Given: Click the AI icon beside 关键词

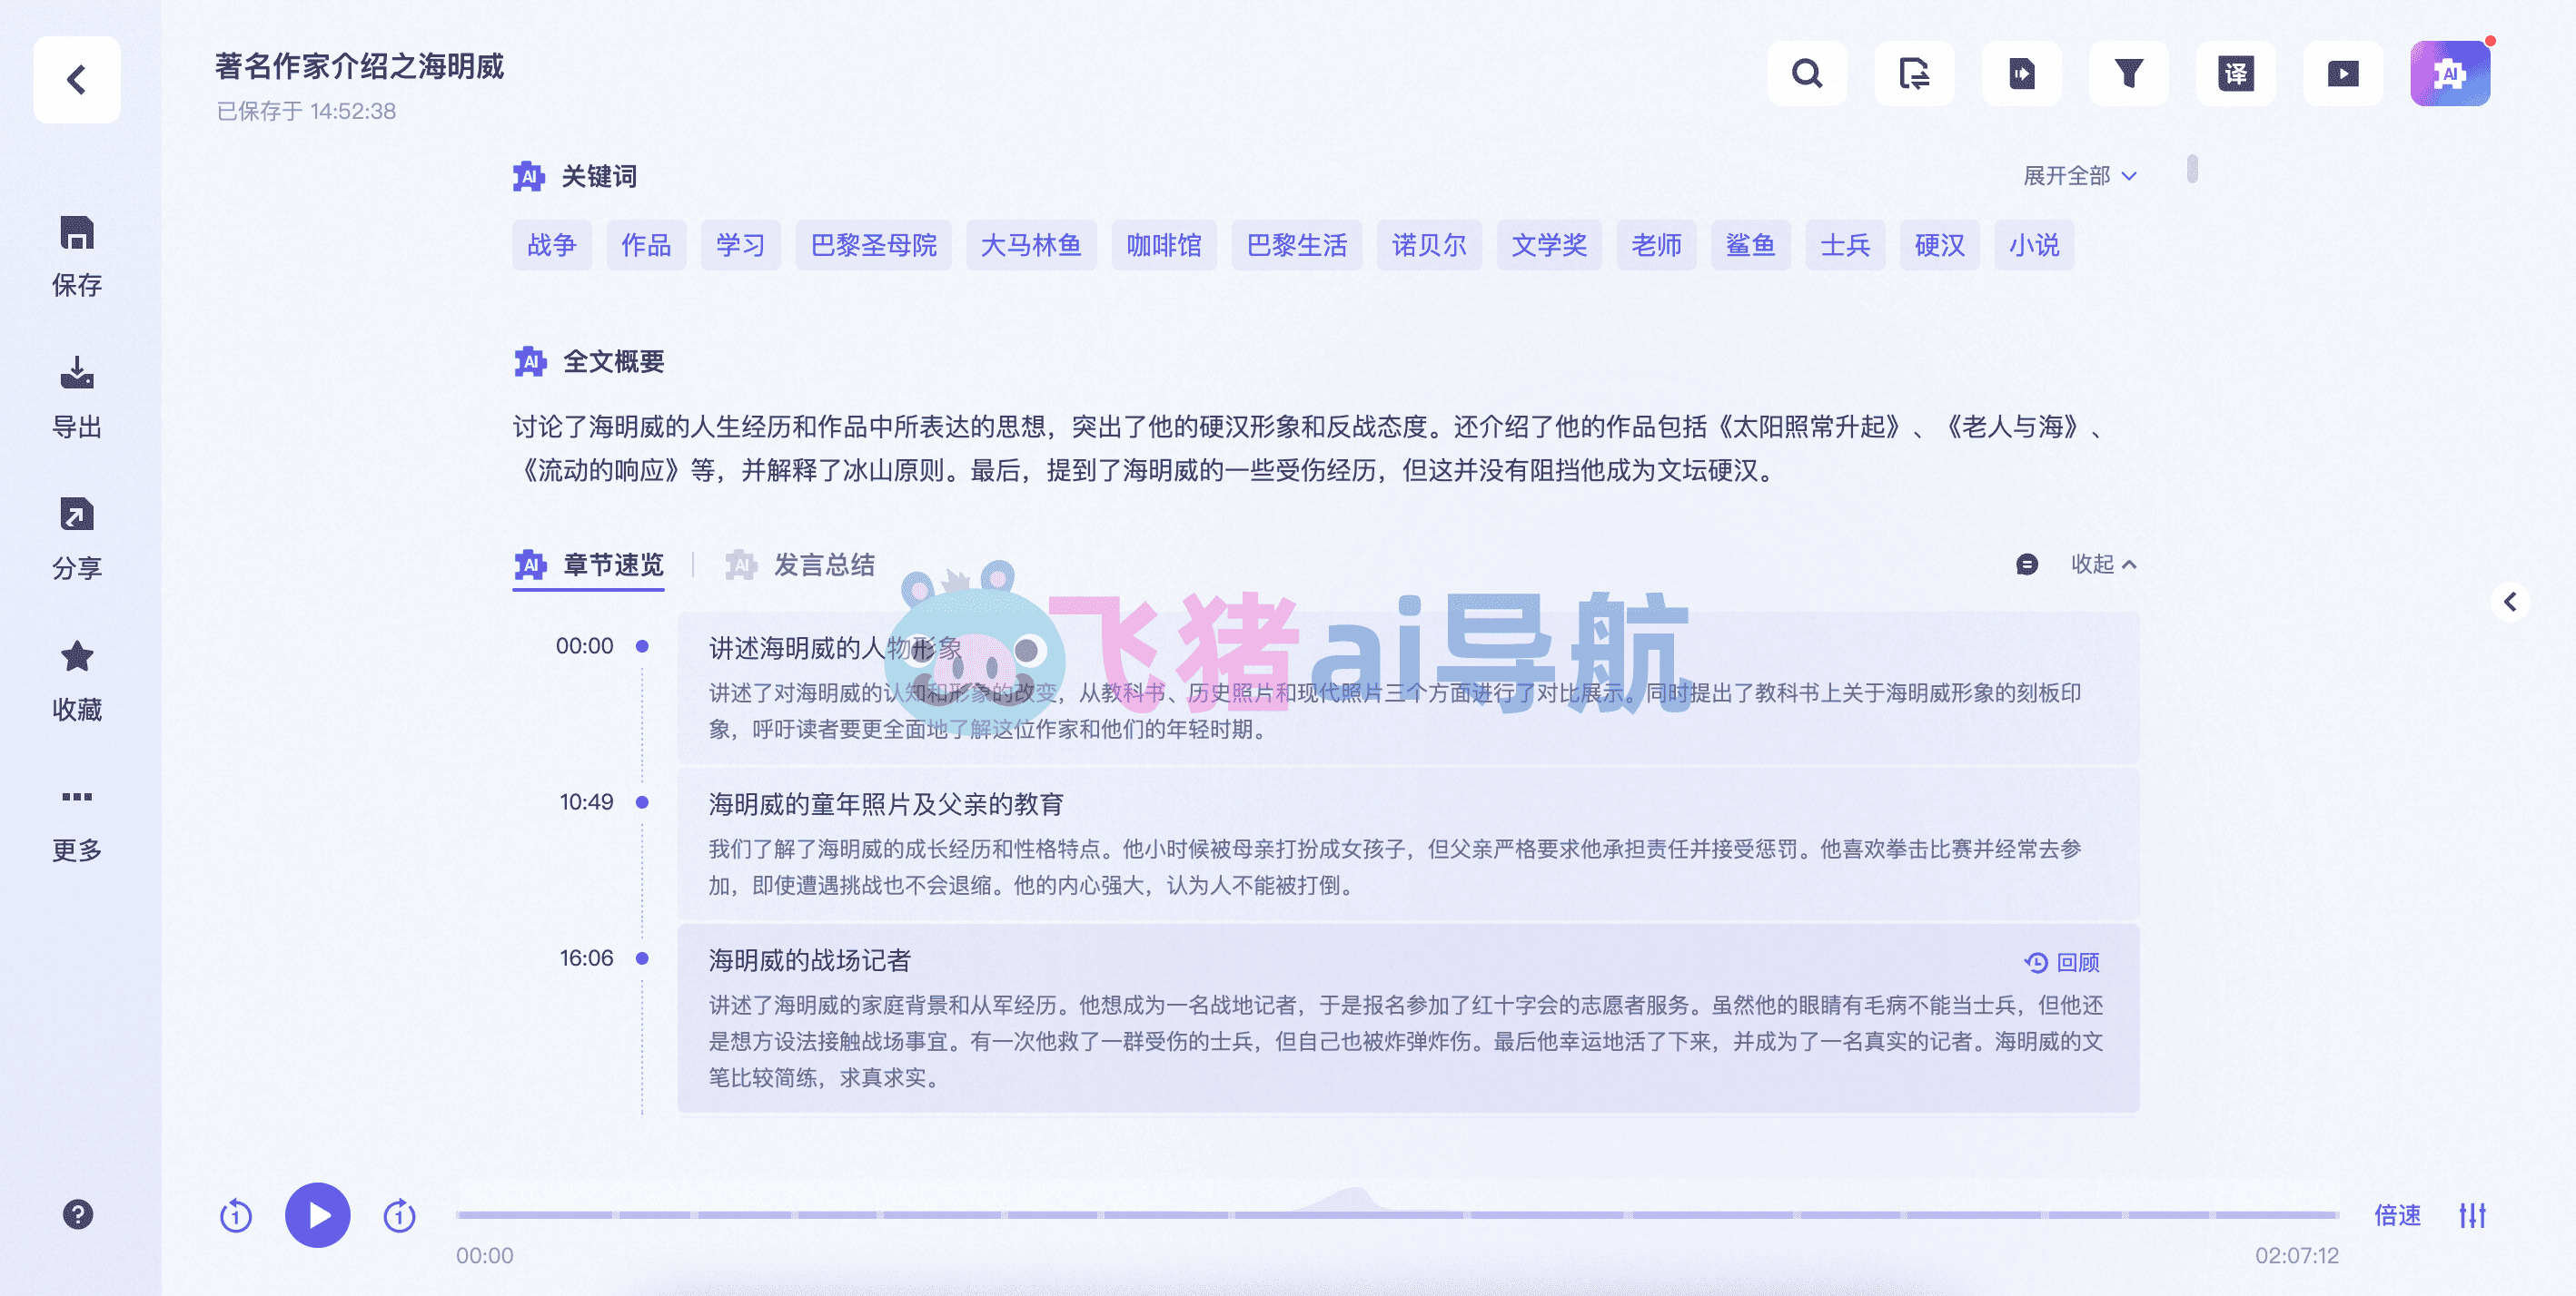Looking at the screenshot, I should pos(529,177).
